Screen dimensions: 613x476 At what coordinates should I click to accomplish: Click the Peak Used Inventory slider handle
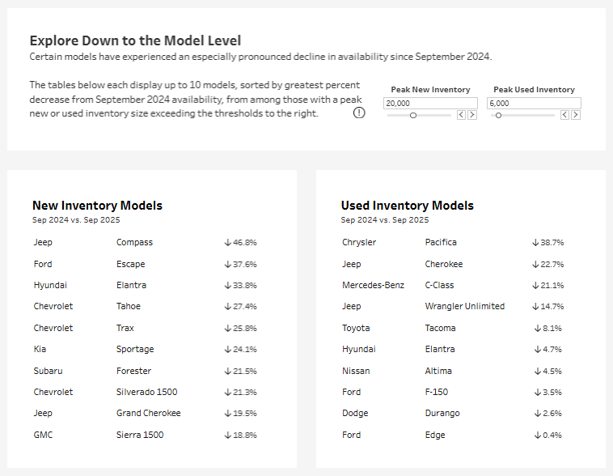(x=498, y=116)
